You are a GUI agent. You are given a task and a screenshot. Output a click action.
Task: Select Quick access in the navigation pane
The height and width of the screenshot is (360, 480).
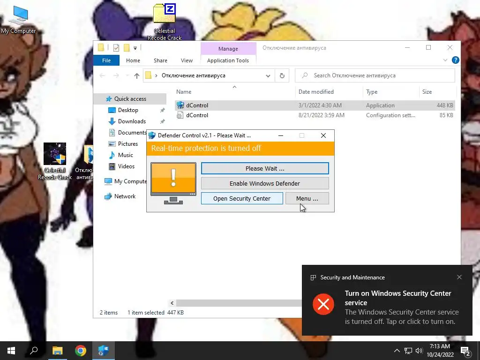[x=130, y=98]
